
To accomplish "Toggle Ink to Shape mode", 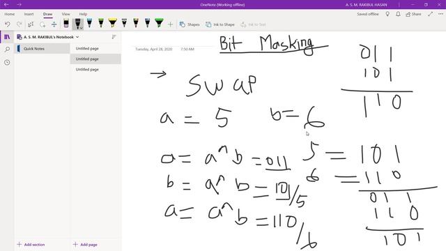I will (x=220, y=24).
